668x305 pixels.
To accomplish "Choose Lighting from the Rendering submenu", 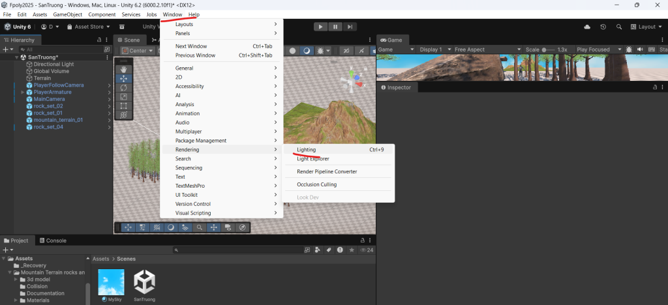I will (307, 150).
